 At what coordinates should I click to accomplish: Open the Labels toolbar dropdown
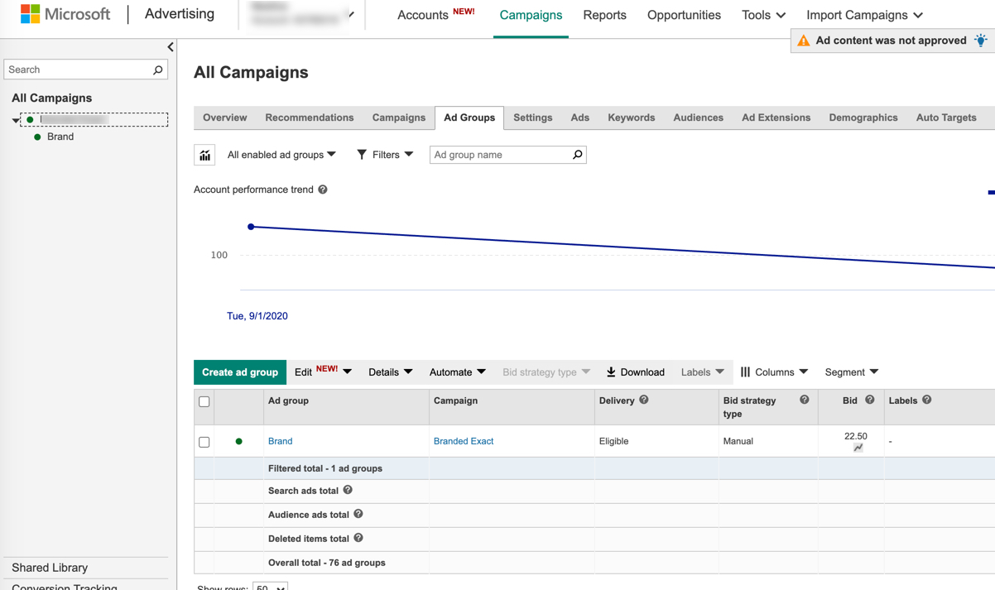pos(702,372)
